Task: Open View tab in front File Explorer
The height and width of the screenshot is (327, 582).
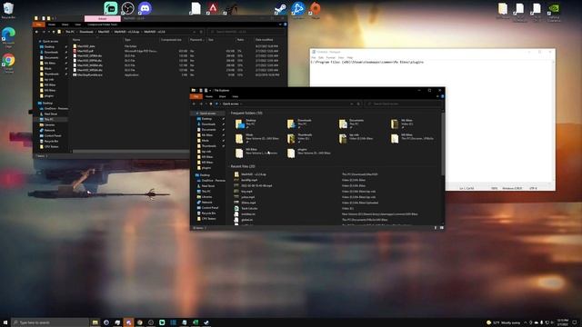Action: click(x=235, y=96)
